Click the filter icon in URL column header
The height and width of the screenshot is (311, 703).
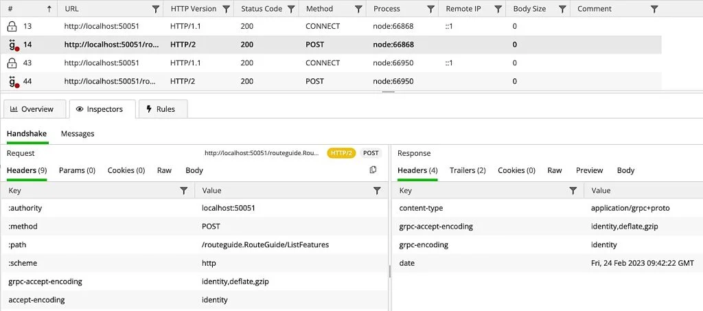coord(156,9)
